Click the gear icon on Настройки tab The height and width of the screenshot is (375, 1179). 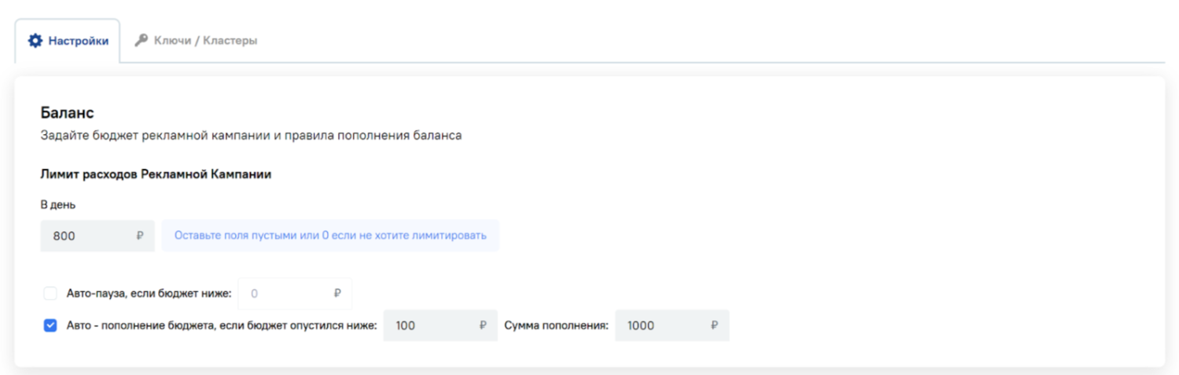[x=35, y=40]
